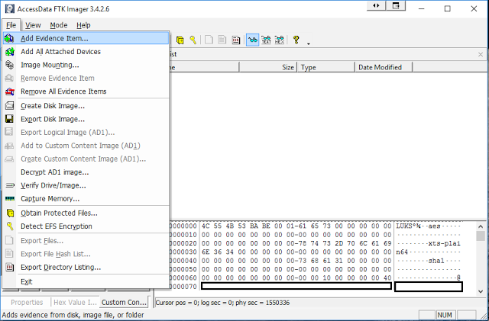The width and height of the screenshot is (489, 321).
Task: Click title bar left-right arrows button
Action: coord(376,6)
